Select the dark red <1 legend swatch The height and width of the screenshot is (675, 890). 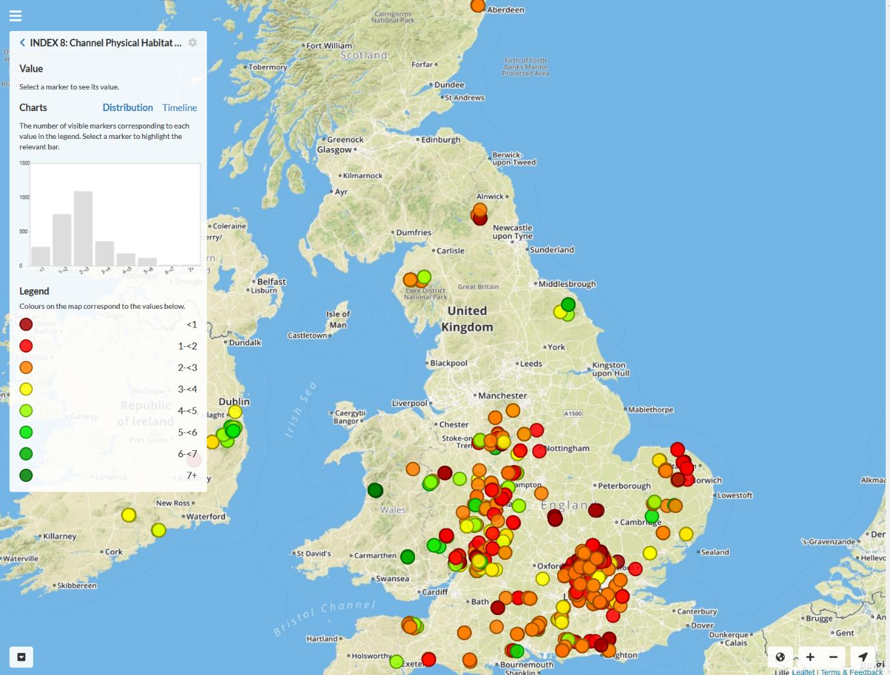point(26,324)
